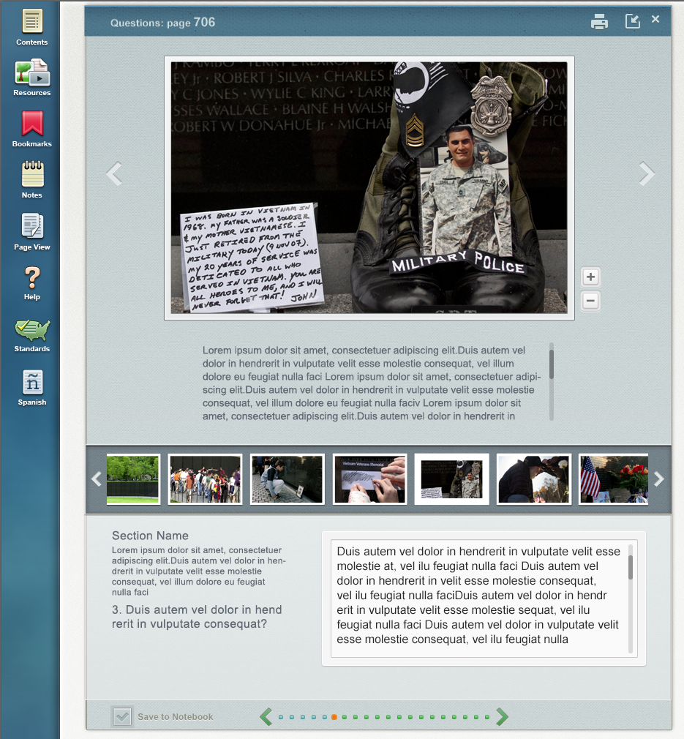Jump to the last green pagination dot
The image size is (684, 739).
pos(487,717)
